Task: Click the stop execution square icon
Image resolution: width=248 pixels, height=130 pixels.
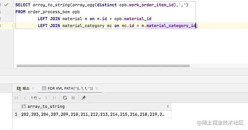Action: pos(73,98)
